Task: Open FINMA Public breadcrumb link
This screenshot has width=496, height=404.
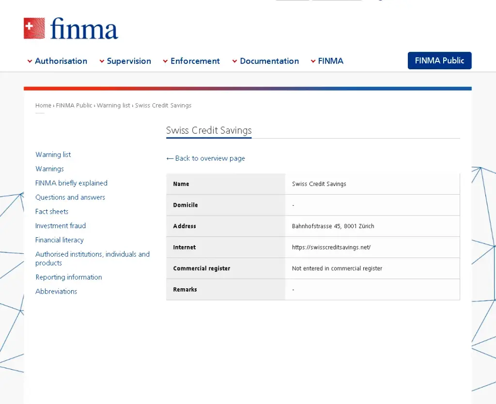Action: pos(74,105)
